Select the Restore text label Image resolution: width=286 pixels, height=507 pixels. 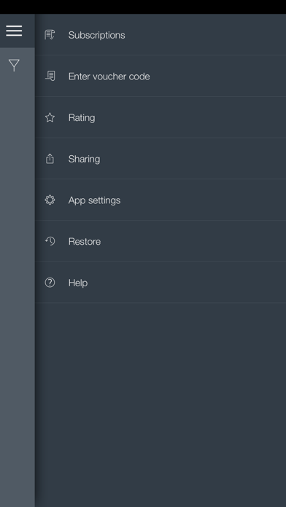tap(85, 242)
